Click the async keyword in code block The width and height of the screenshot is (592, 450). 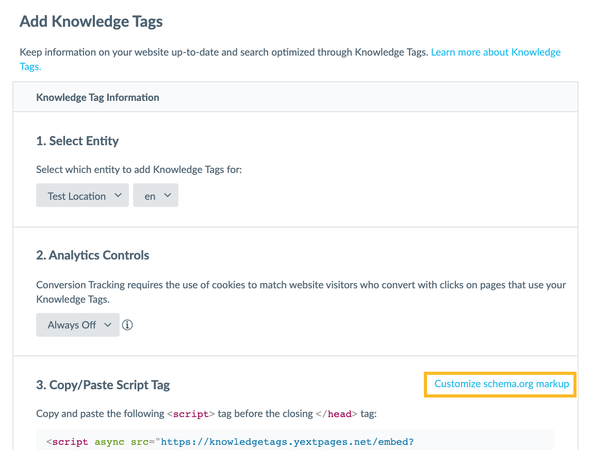pyautogui.click(x=109, y=442)
